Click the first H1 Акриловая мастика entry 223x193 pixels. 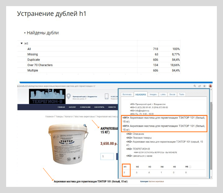(164, 120)
